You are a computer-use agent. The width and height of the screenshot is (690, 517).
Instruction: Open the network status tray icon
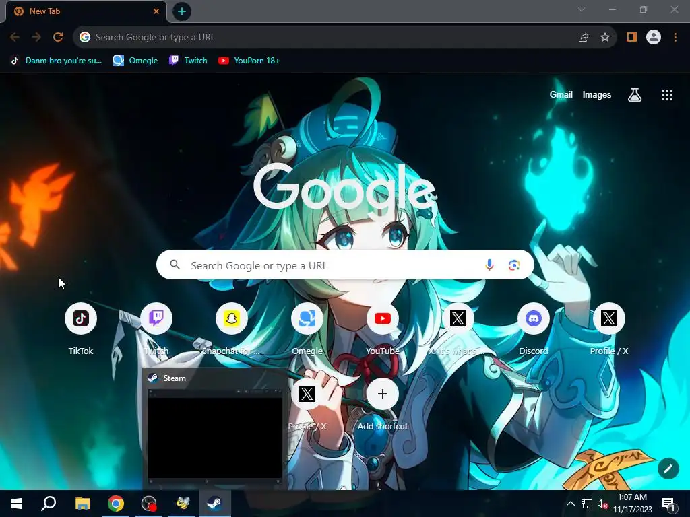[587, 504]
